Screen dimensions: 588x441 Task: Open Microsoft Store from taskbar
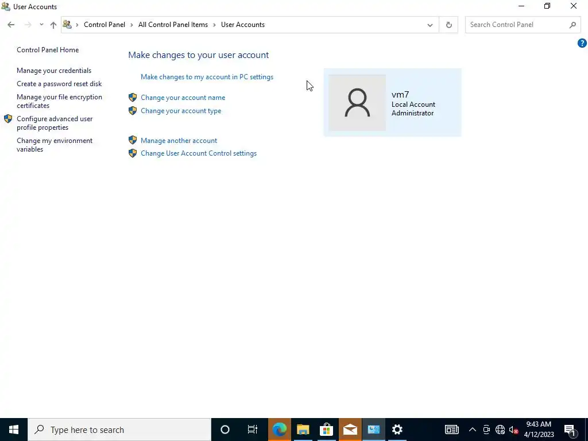point(327,430)
